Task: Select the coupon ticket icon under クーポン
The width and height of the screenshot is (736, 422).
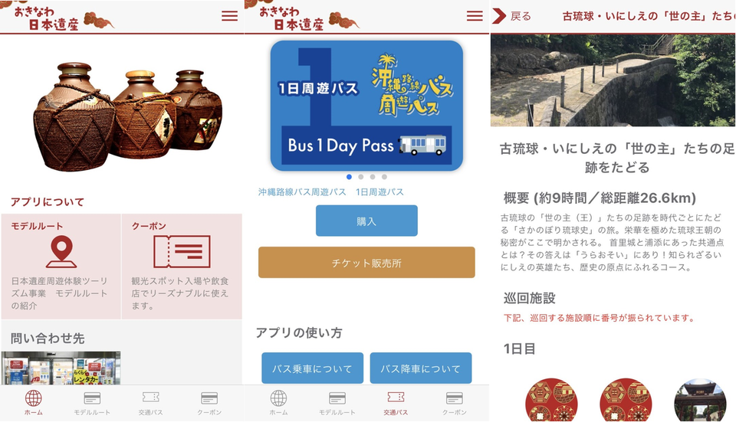Action: coord(182,252)
